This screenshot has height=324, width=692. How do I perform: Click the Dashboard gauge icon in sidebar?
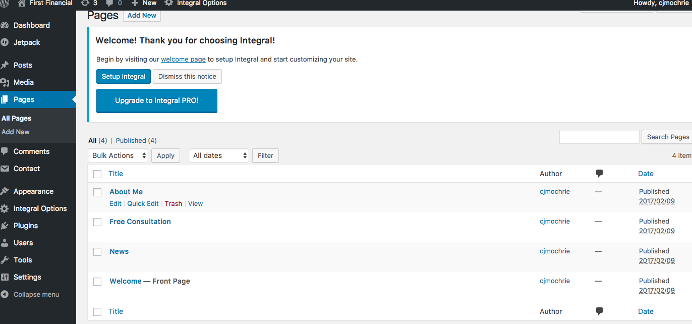pos(5,25)
